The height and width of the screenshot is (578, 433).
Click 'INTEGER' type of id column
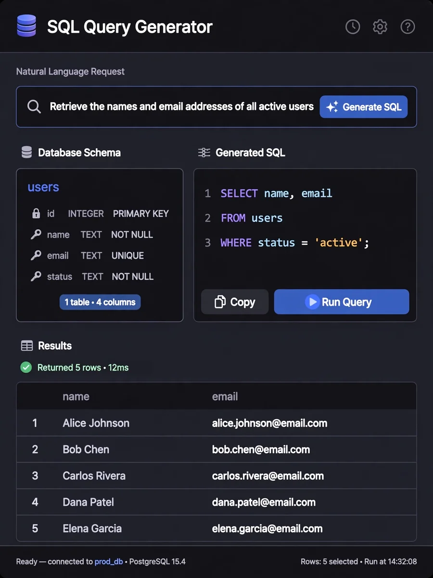click(86, 213)
